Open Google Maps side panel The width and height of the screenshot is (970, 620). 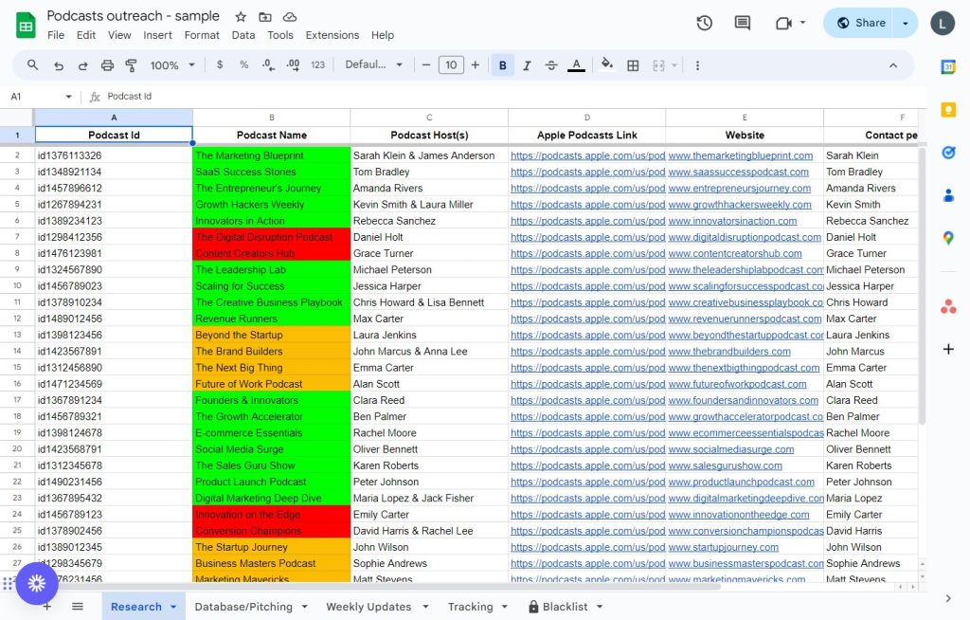pos(947,238)
